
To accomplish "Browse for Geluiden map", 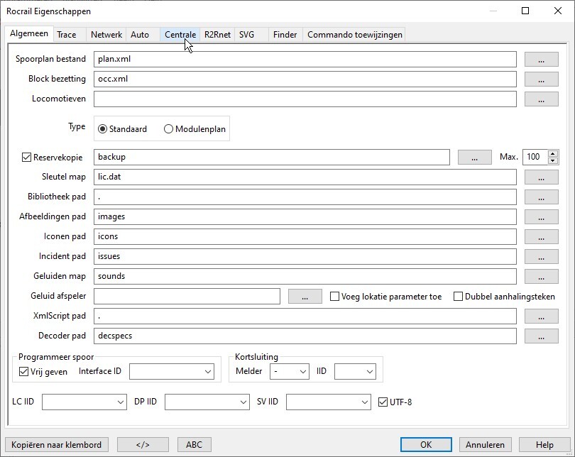I will [x=541, y=276].
